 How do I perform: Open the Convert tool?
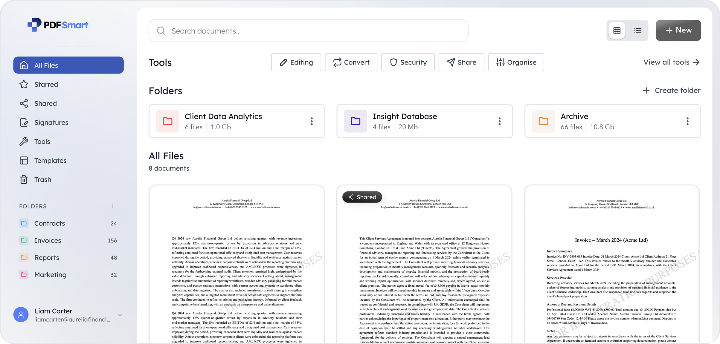coord(351,62)
